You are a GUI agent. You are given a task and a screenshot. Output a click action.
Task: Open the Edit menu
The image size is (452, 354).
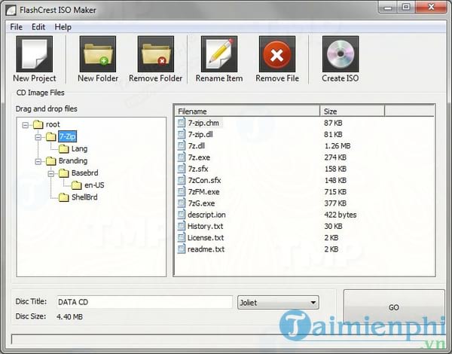(x=38, y=27)
